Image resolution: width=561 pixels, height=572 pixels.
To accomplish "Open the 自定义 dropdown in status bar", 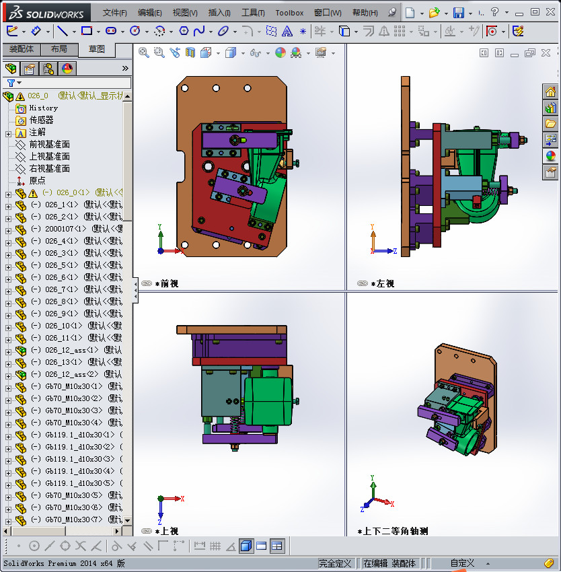I will (x=464, y=563).
